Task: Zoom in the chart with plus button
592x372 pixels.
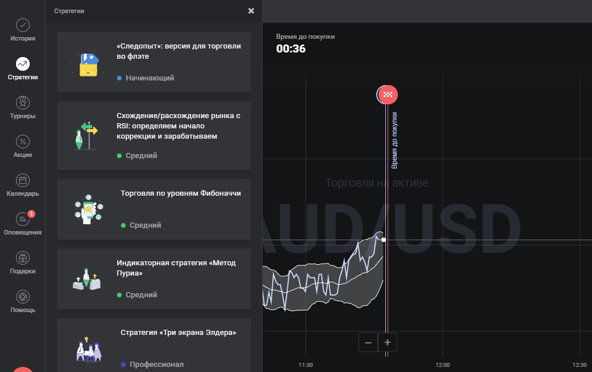Action: [x=388, y=342]
